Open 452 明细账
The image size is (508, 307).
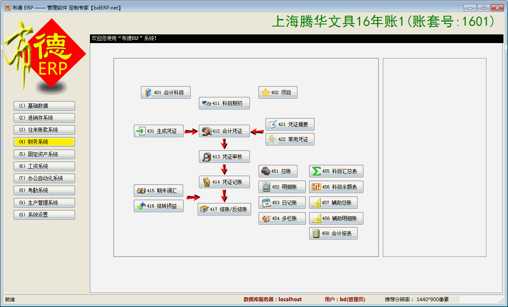282,187
